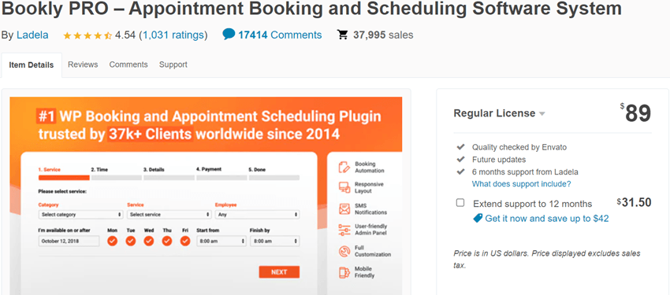This screenshot has width=670, height=295.
Task: Click the 5. Done step label
Action: [257, 170]
